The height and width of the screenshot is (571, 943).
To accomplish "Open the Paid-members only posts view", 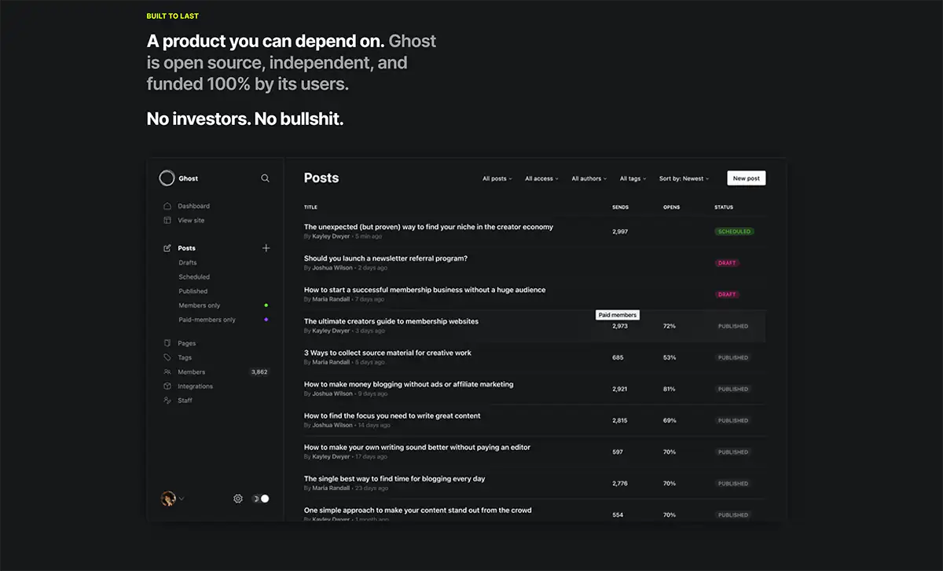I will 207,320.
